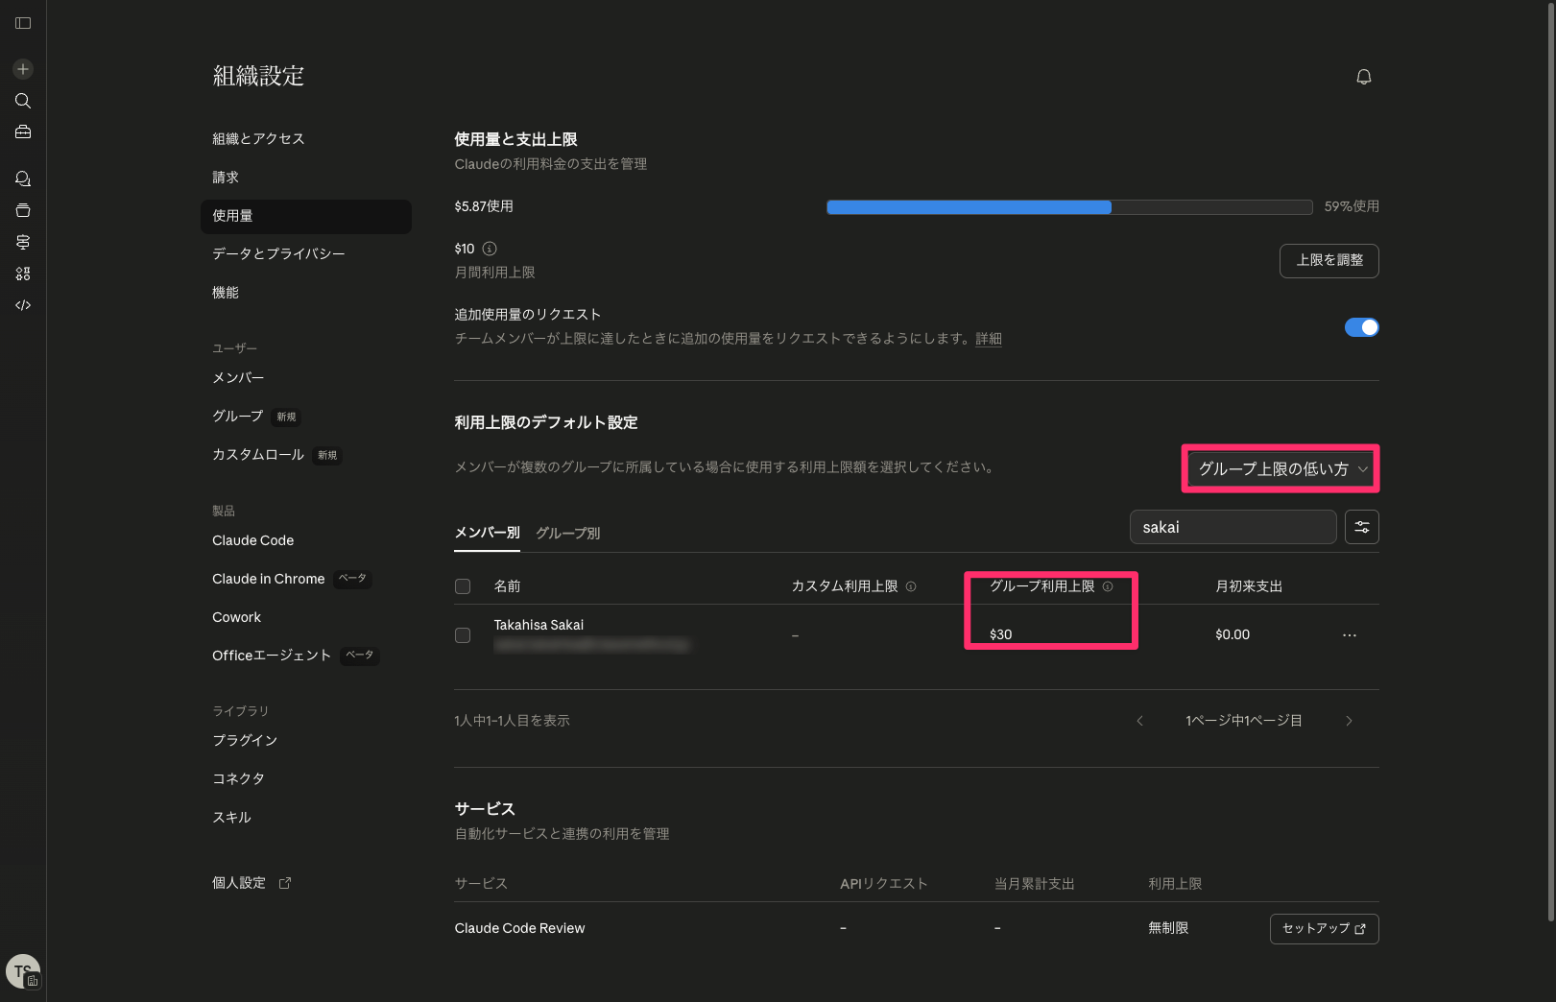Screen dimensions: 1556x1002
Task: Click next page chevron in member pagination
Action: click(1349, 720)
